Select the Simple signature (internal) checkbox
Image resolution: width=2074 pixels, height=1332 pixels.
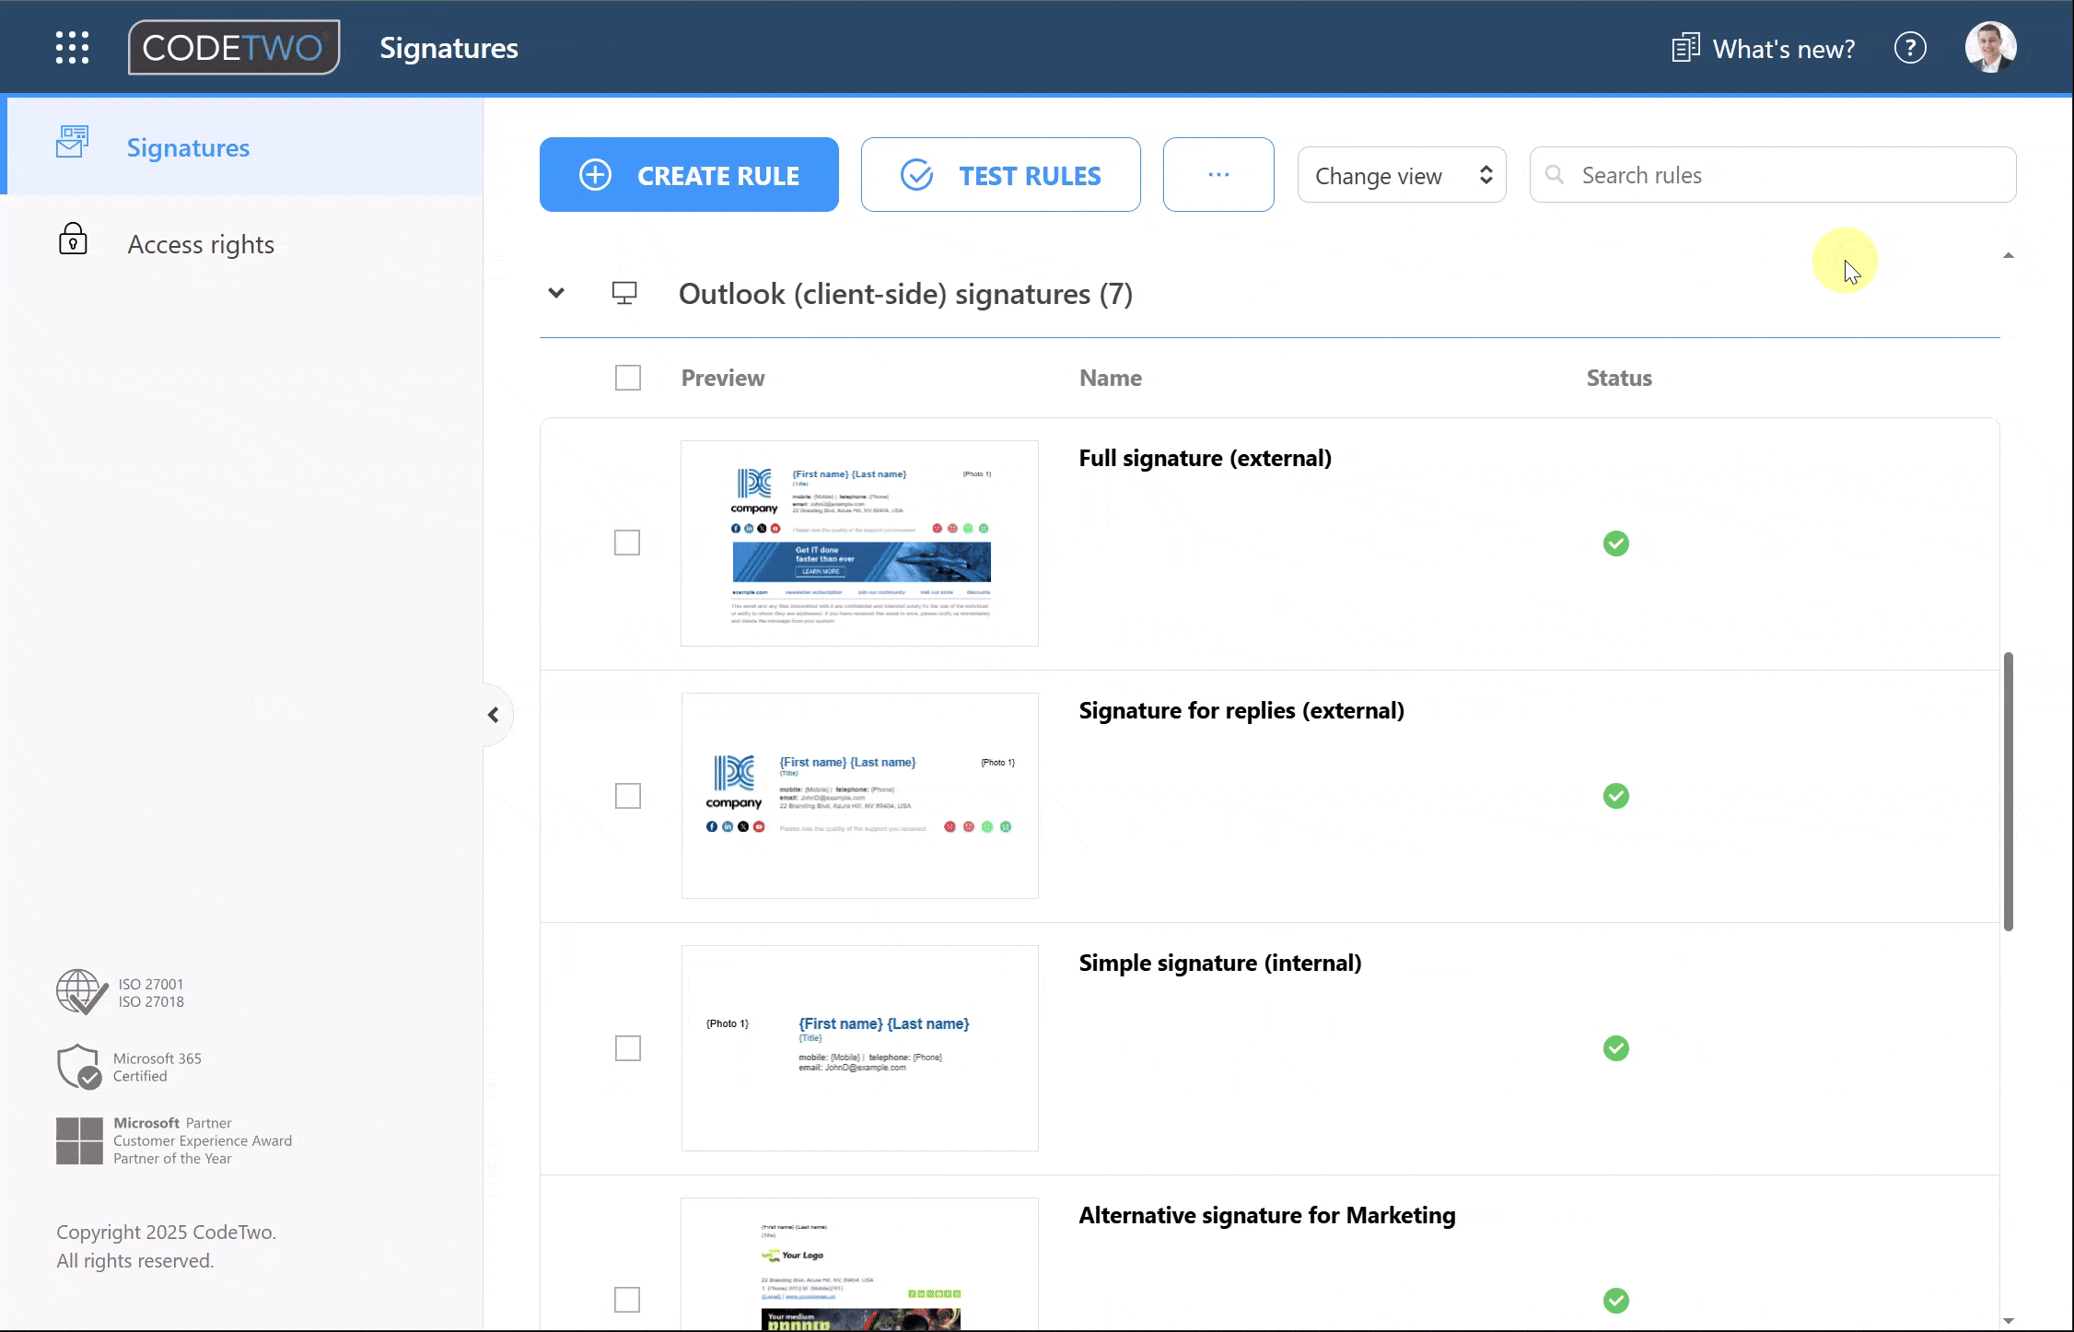(x=628, y=1048)
